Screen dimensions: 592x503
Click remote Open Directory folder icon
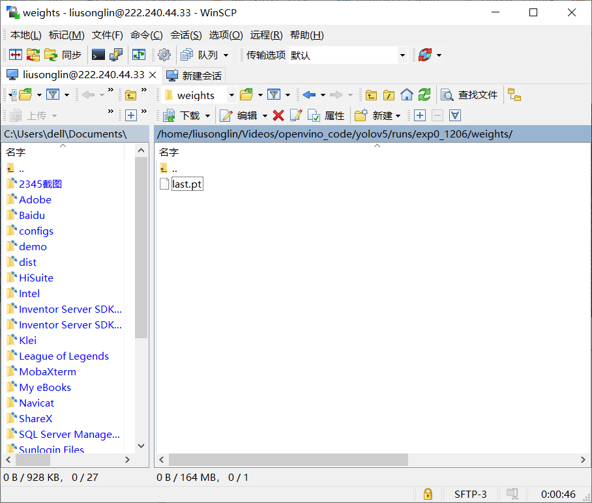pos(246,94)
